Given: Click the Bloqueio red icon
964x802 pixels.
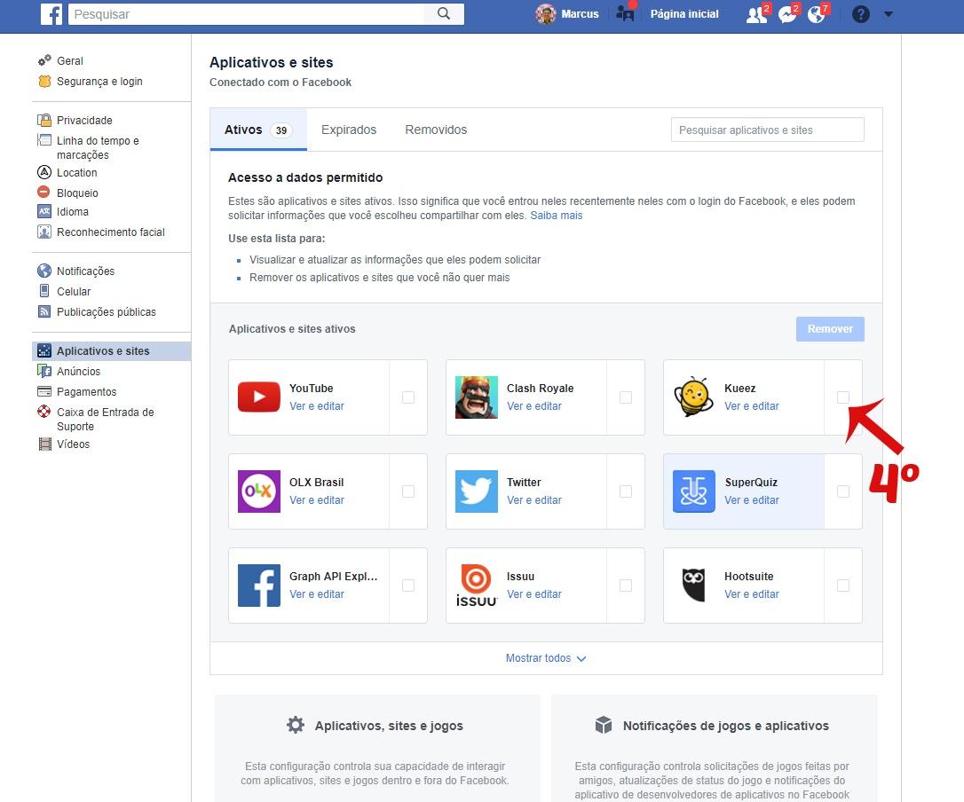Looking at the screenshot, I should click(43, 193).
